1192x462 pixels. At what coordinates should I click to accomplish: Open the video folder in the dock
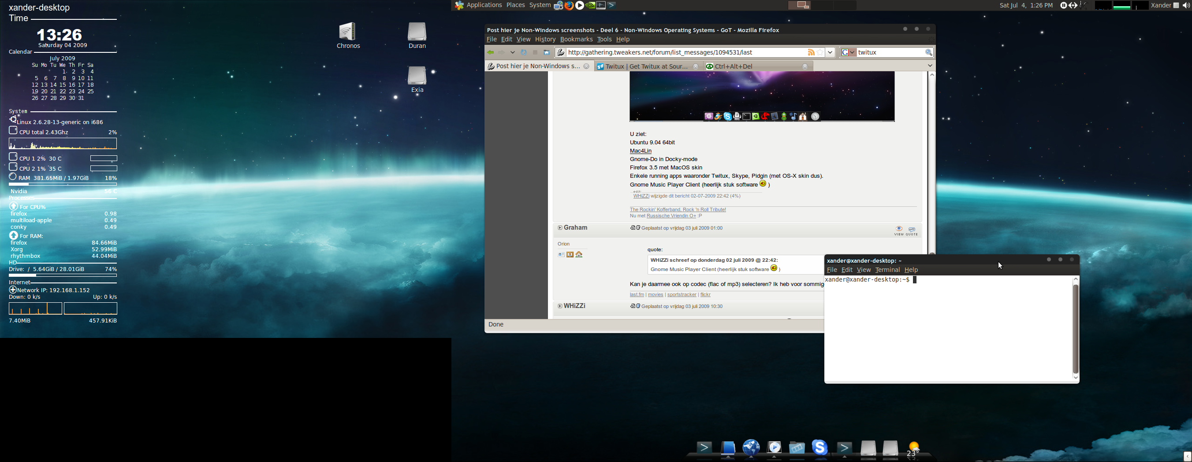click(797, 448)
